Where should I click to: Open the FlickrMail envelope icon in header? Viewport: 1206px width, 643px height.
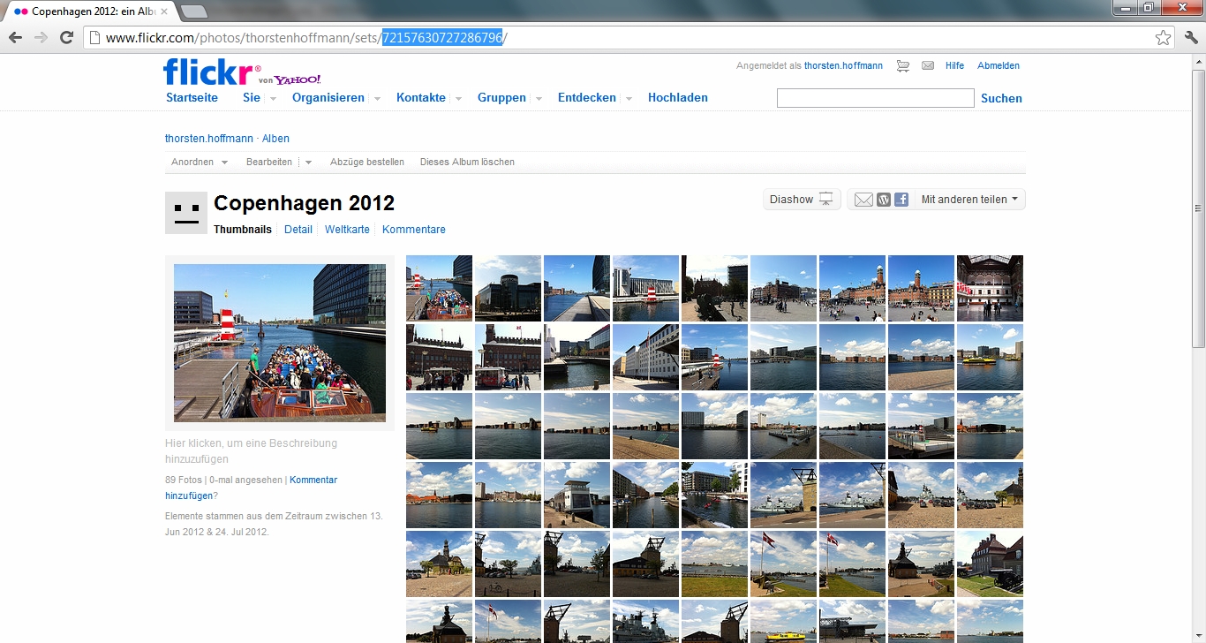coord(928,66)
